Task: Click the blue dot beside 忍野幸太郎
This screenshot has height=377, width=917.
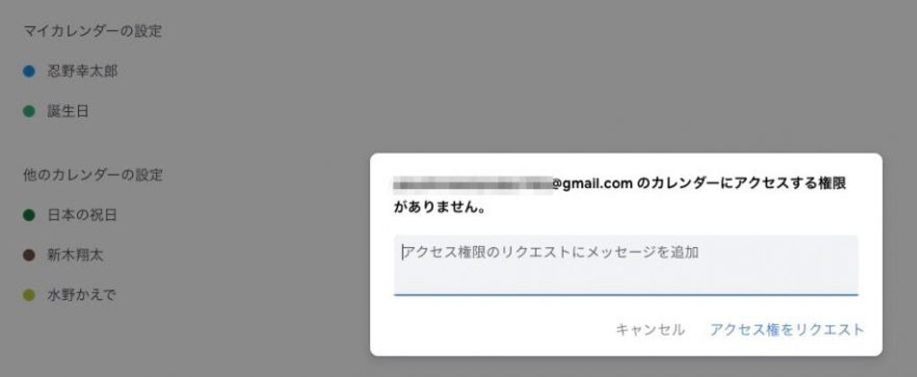Action: click(x=30, y=72)
